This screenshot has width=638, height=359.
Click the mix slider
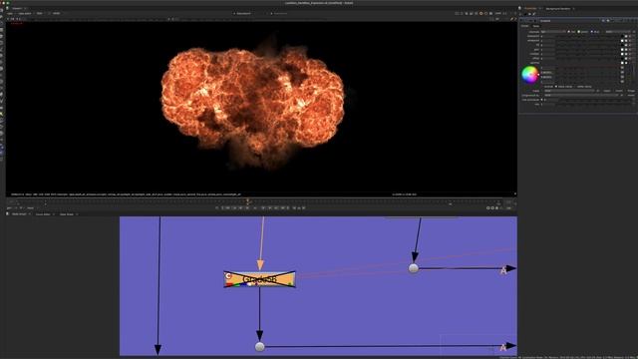point(594,104)
